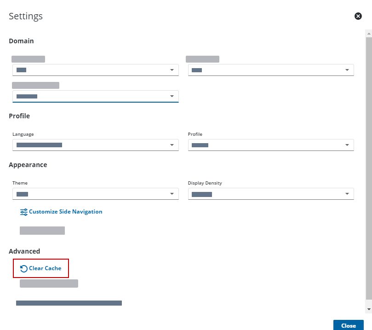Expand the Profile dropdown
The image size is (372, 330).
point(270,145)
